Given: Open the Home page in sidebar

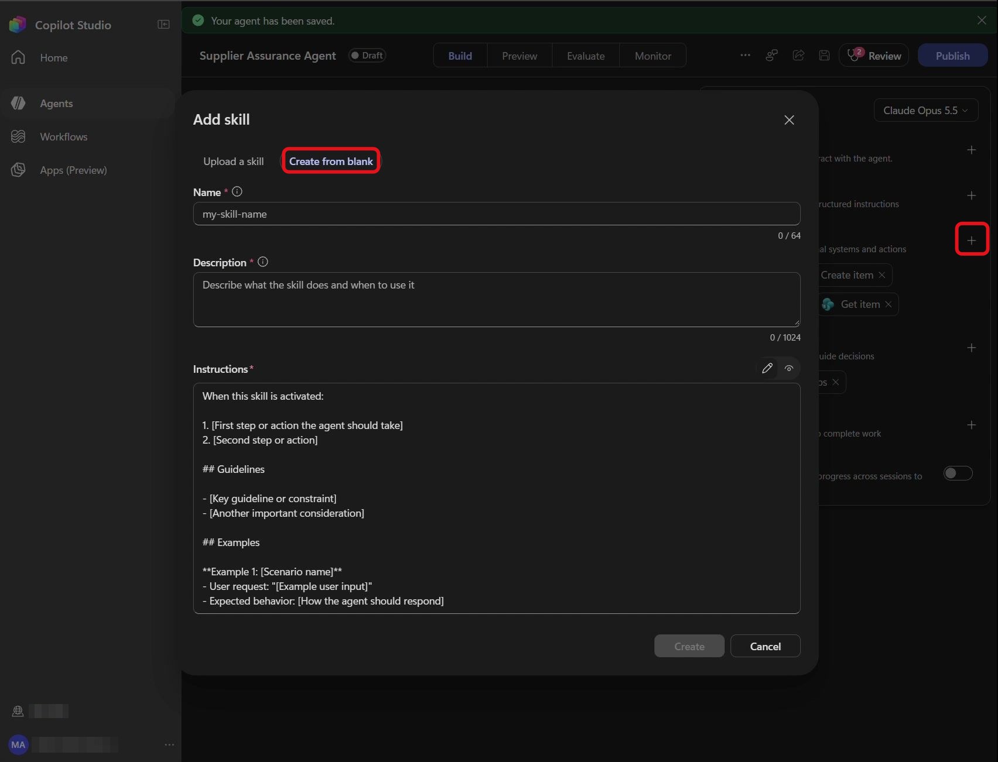Looking at the screenshot, I should (x=54, y=57).
